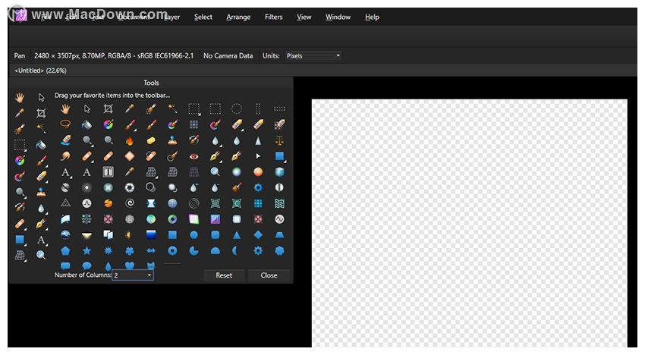The height and width of the screenshot is (355, 645).
Task: Open the Filters menu
Action: [x=273, y=17]
